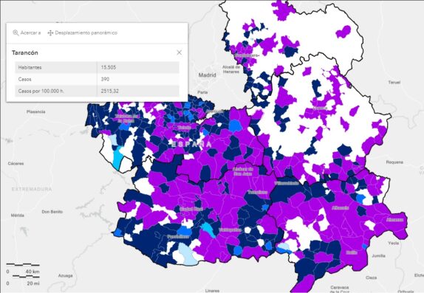The width and height of the screenshot is (424, 293).
Task: Select Desplazamiento panorámico text link
Action: click(86, 32)
